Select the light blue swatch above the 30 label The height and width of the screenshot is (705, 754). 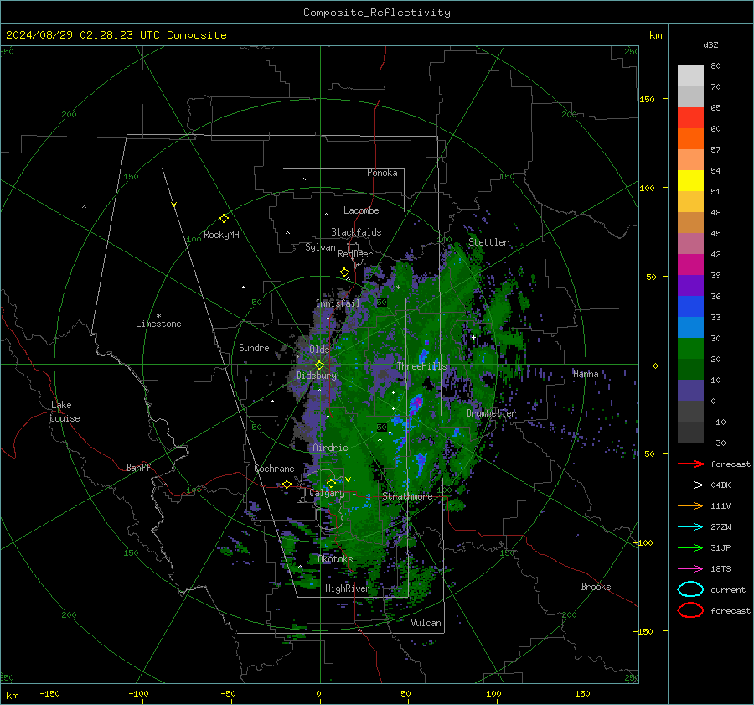(690, 327)
